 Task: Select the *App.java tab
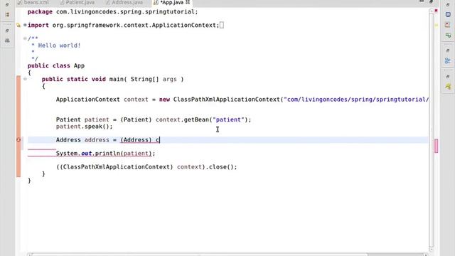click(x=172, y=3)
